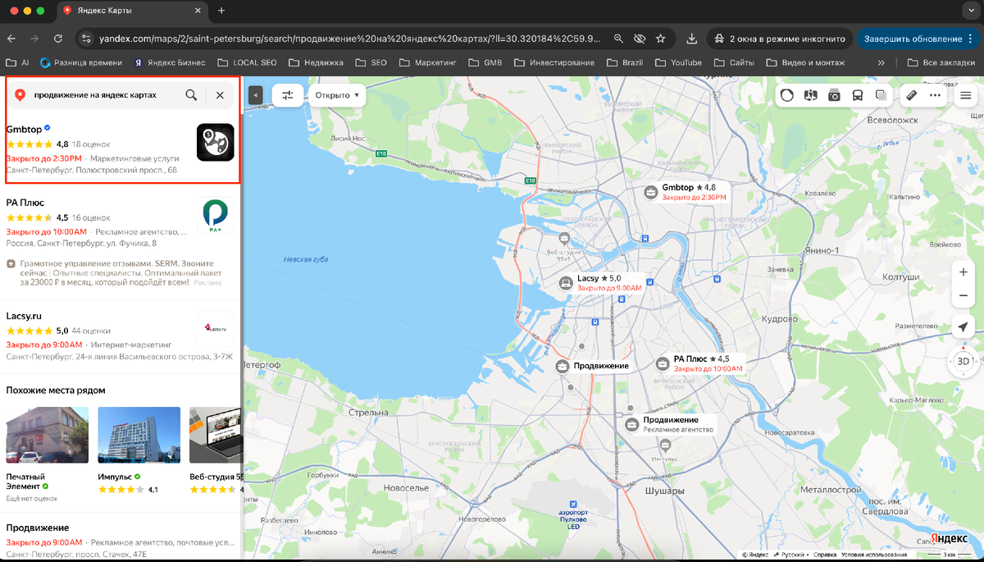Viewport: 984px width, 562px height.
Task: Click the Gmbtop marker on the map
Action: pyautogui.click(x=651, y=191)
